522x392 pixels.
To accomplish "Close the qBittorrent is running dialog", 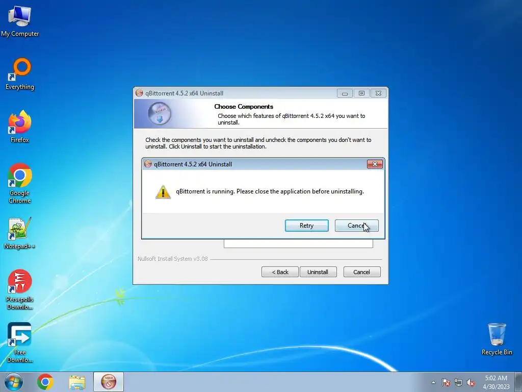I will pos(375,164).
